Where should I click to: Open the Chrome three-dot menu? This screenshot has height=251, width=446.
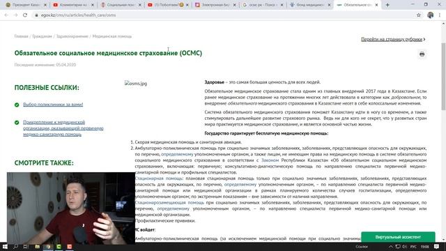[440, 15]
